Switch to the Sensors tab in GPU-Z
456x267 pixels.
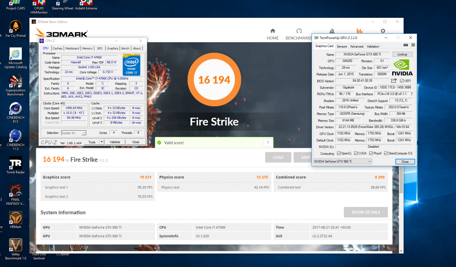(x=342, y=46)
